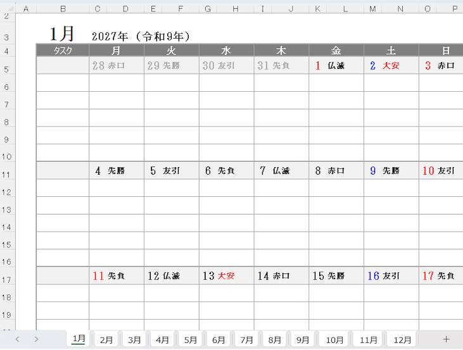Click the 月 weekday header
The height and width of the screenshot is (350, 463).
(117, 51)
